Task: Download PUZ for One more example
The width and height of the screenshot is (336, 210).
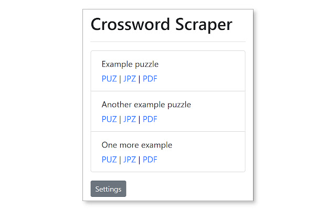Action: coord(109,160)
